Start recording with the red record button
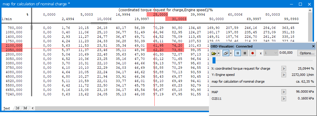317x116 pixels. click(253, 53)
